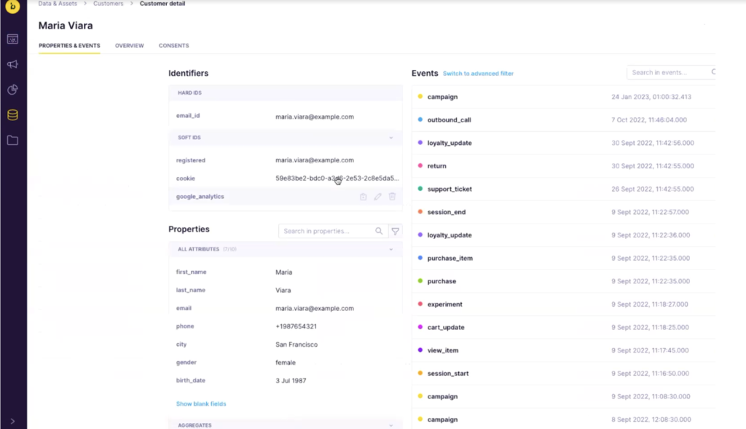Edit the google_analytics identifier with pencil icon

point(377,196)
